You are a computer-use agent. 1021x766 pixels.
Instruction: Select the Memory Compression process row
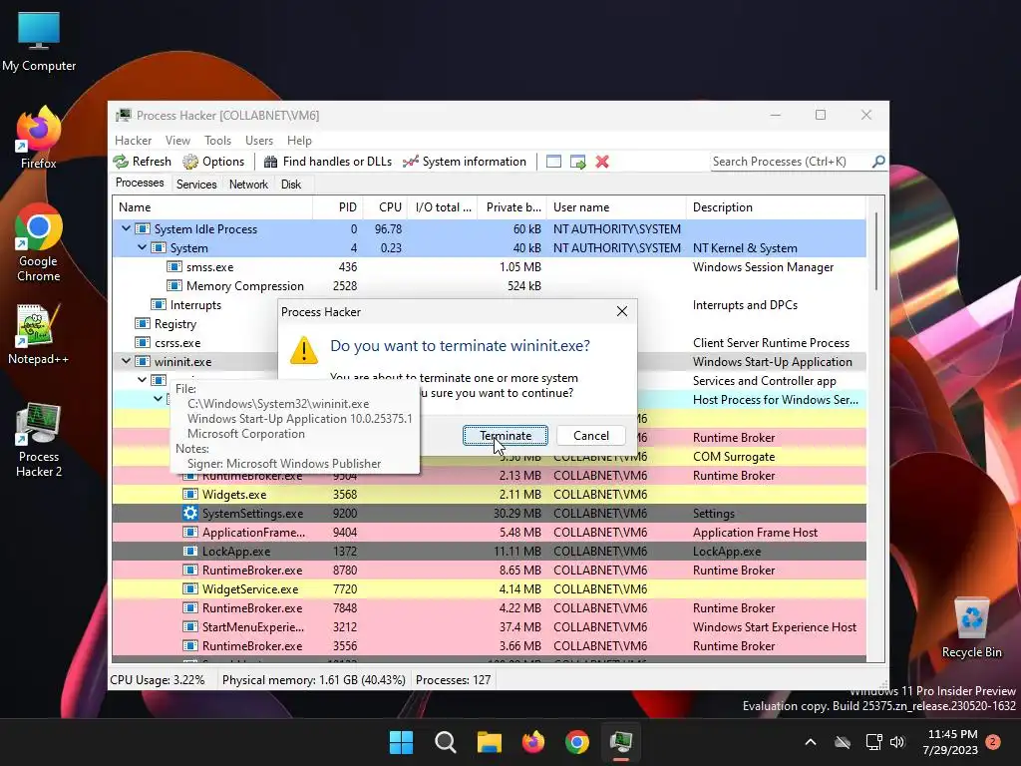489,286
